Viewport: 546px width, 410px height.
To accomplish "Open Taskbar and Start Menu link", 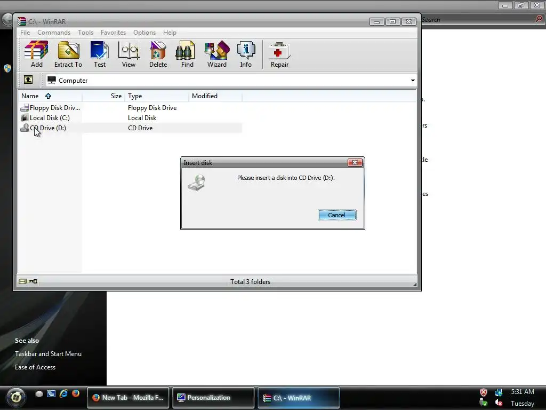I will tap(48, 353).
